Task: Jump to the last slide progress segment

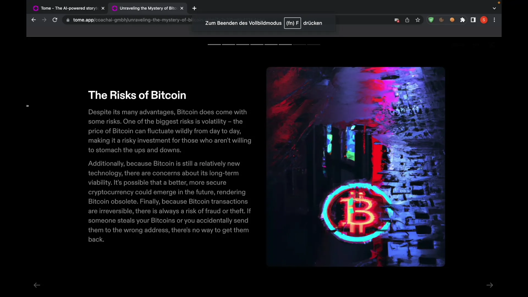Action: tap(313, 44)
